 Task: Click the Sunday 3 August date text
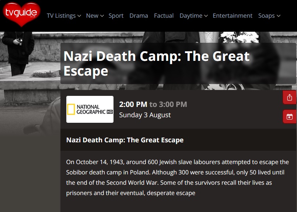145,115
